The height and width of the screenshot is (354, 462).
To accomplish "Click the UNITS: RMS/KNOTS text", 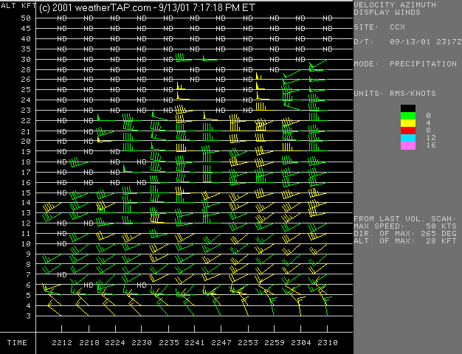I will (x=395, y=94).
